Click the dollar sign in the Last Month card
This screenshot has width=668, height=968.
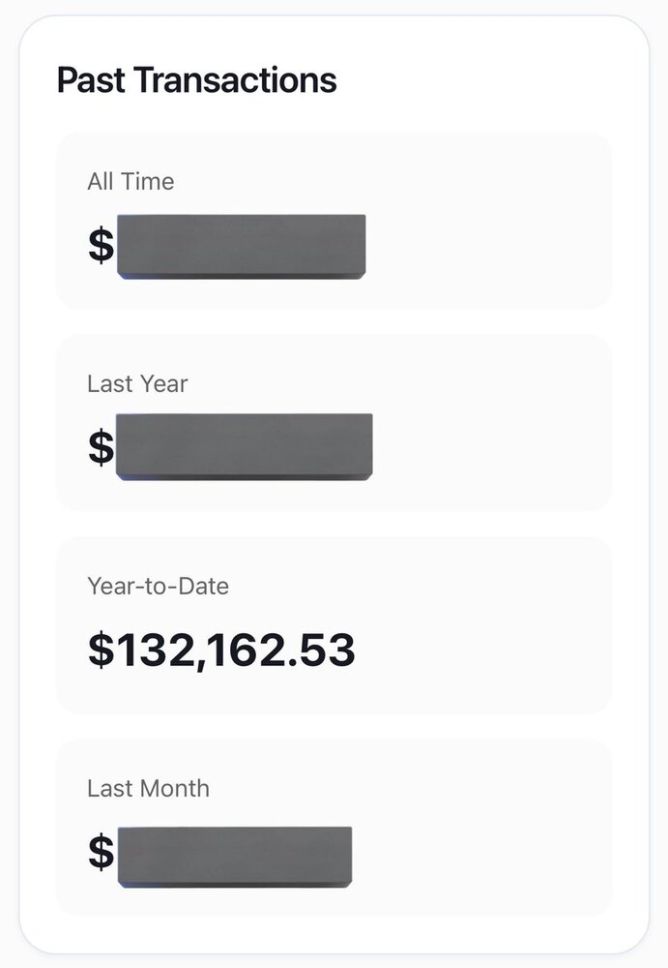101,852
